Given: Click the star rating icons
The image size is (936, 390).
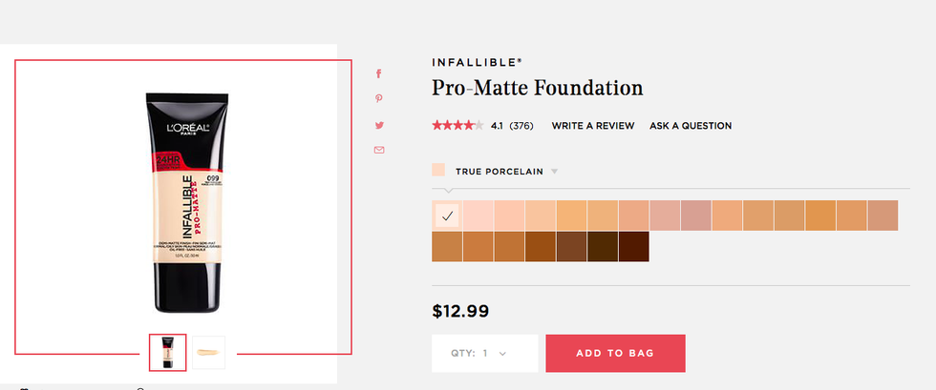Looking at the screenshot, I should point(457,125).
